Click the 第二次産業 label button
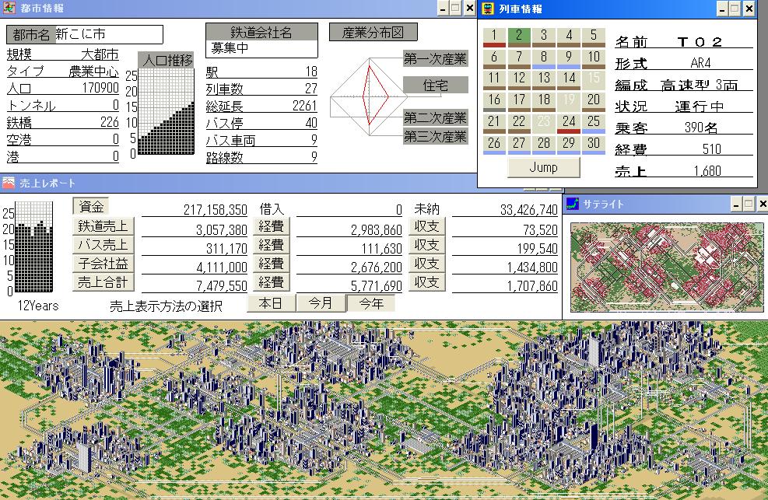Image resolution: width=768 pixels, height=500 pixels. [x=435, y=117]
